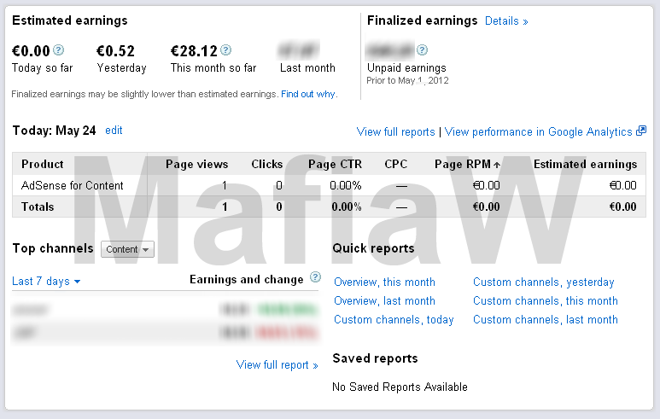Click external link icon after Google Analytics

[x=641, y=131]
